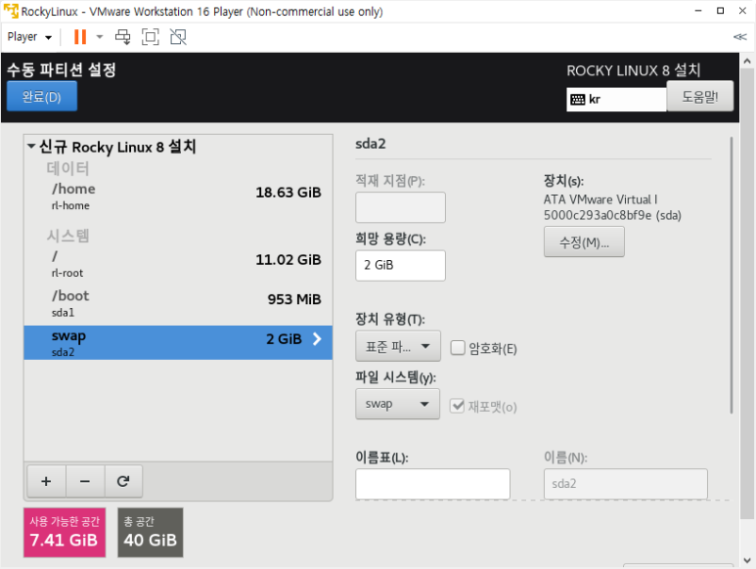
Task: Enable the 암호화(E) encryption checkbox
Action: coord(458,347)
